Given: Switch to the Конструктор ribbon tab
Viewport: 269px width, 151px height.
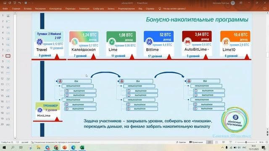Looking at the screenshot, I should (x=55, y=8).
